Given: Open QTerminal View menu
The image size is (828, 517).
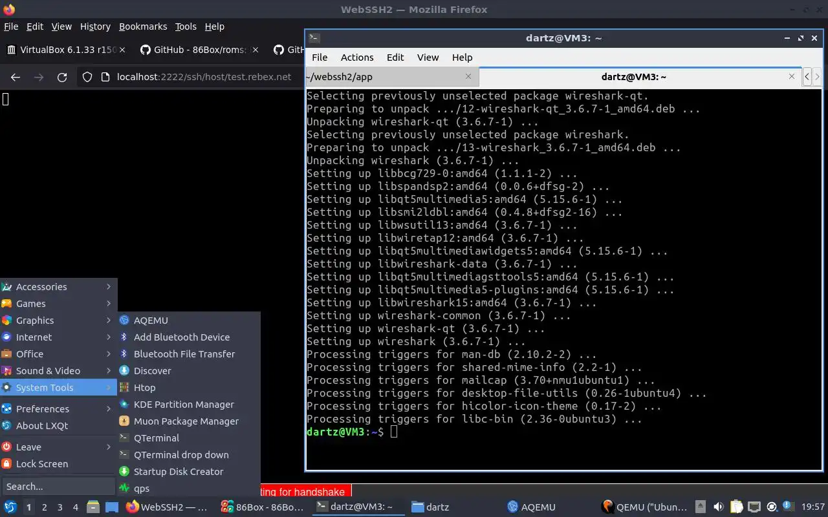Looking at the screenshot, I should pos(428,58).
